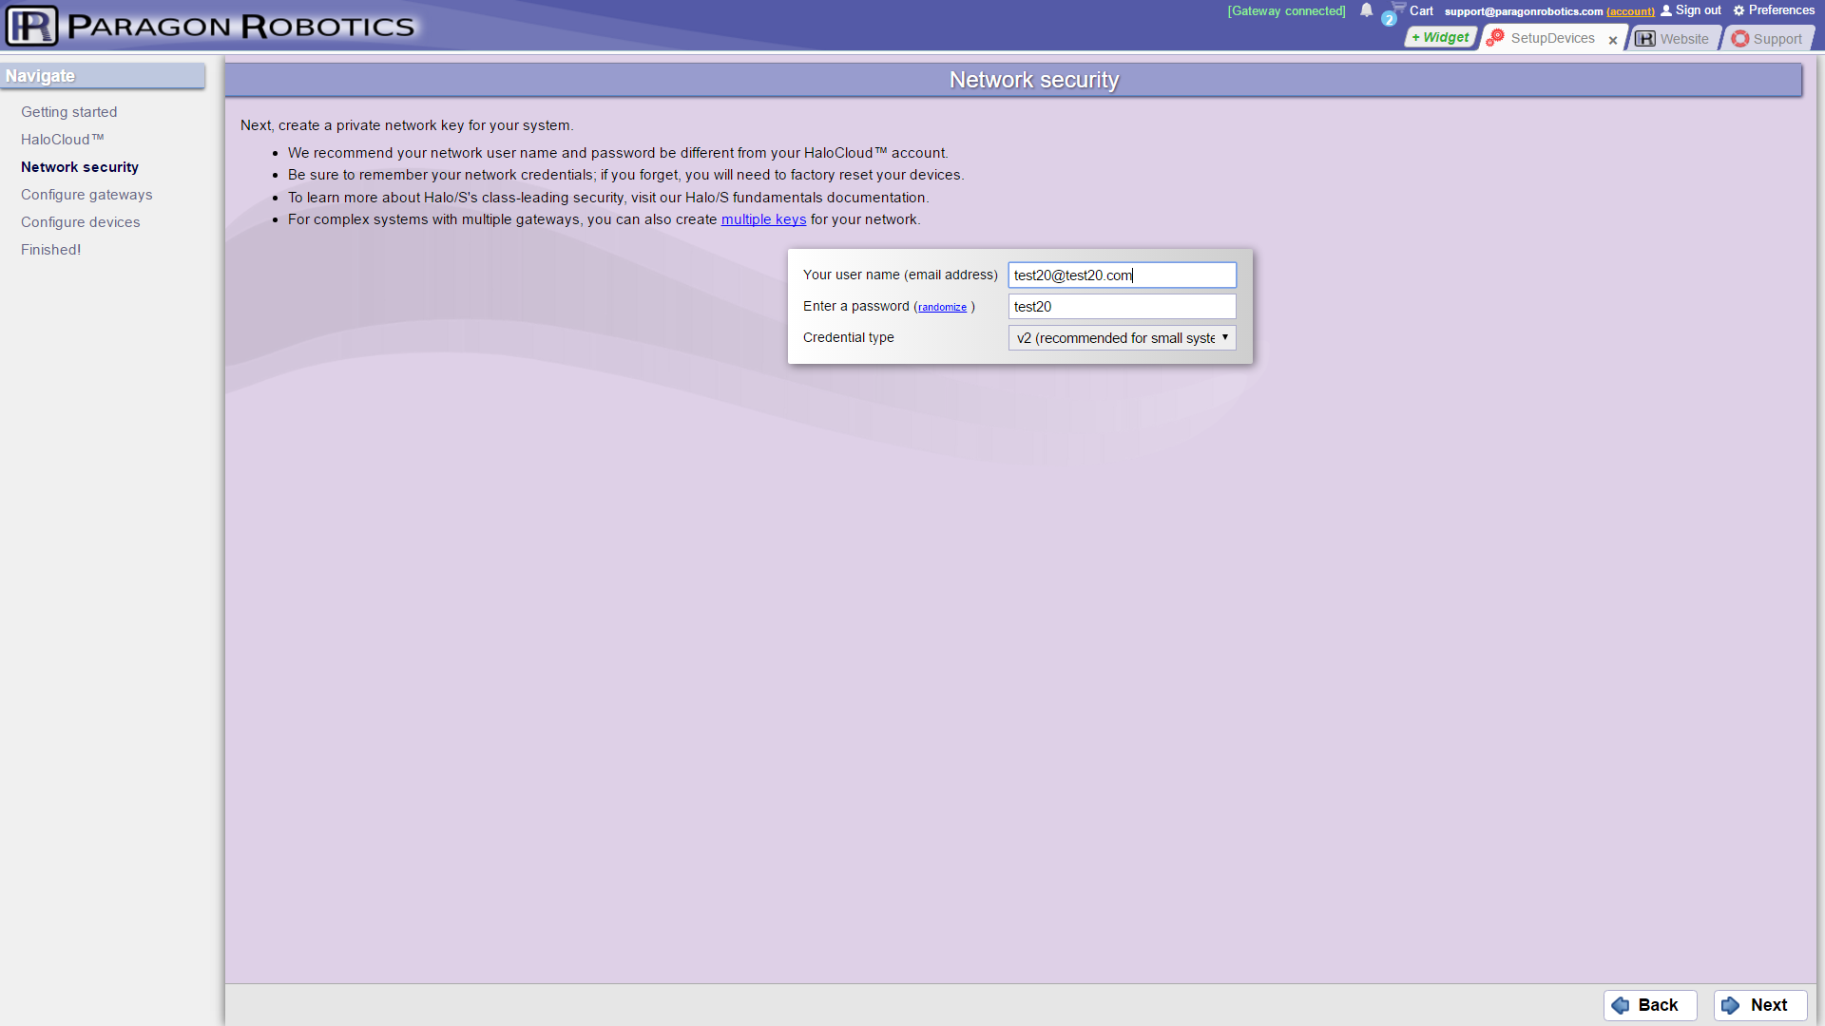Open the Credential type dropdown
Screen dimensions: 1825x1026
point(1122,337)
